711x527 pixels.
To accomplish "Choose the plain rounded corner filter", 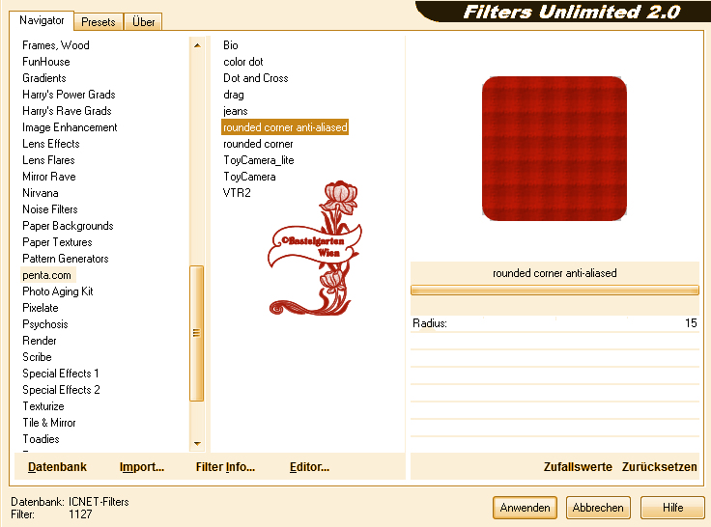I will pyautogui.click(x=258, y=144).
